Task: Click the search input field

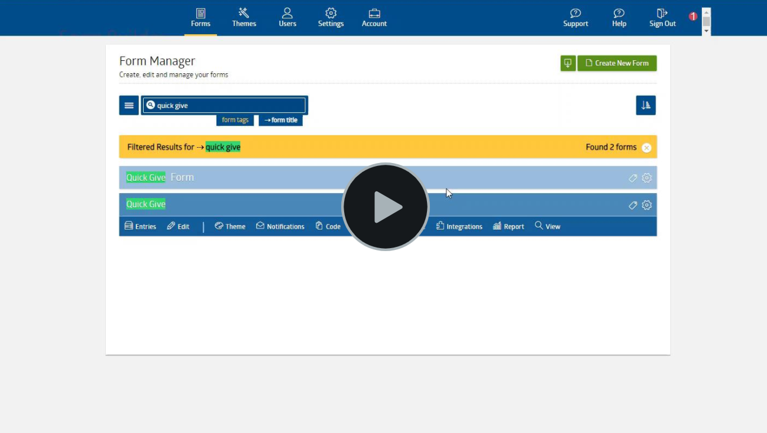Action: click(225, 105)
